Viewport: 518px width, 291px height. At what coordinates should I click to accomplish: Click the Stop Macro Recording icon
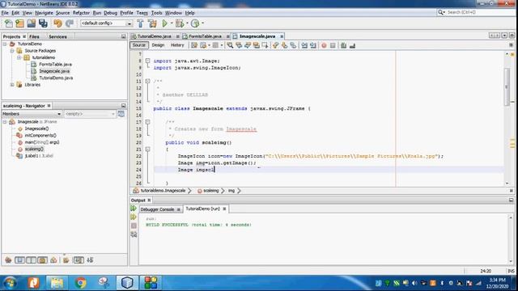[333, 45]
